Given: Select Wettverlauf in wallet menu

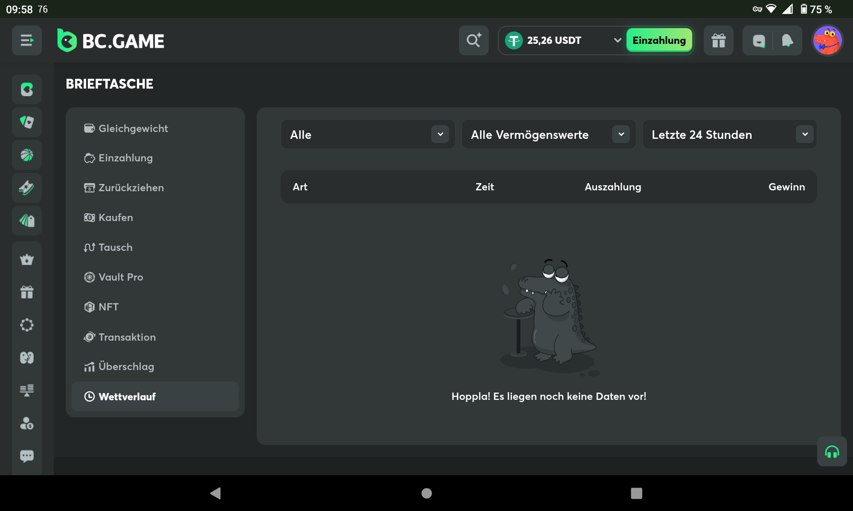Looking at the screenshot, I should [x=155, y=396].
